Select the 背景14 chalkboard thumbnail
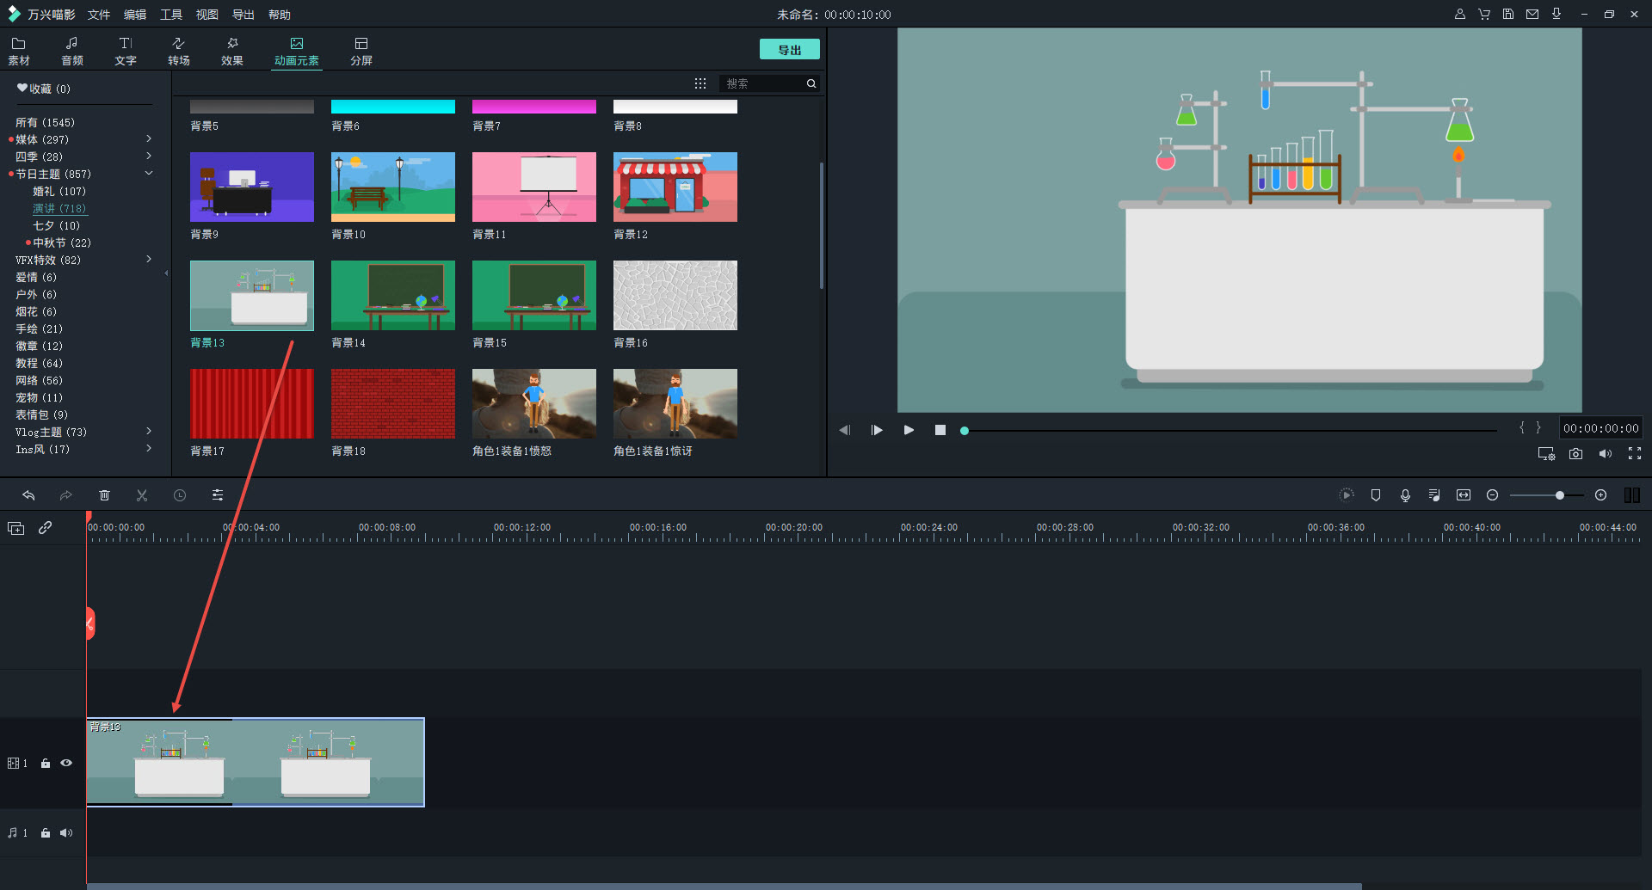This screenshot has width=1652, height=890. click(x=392, y=296)
